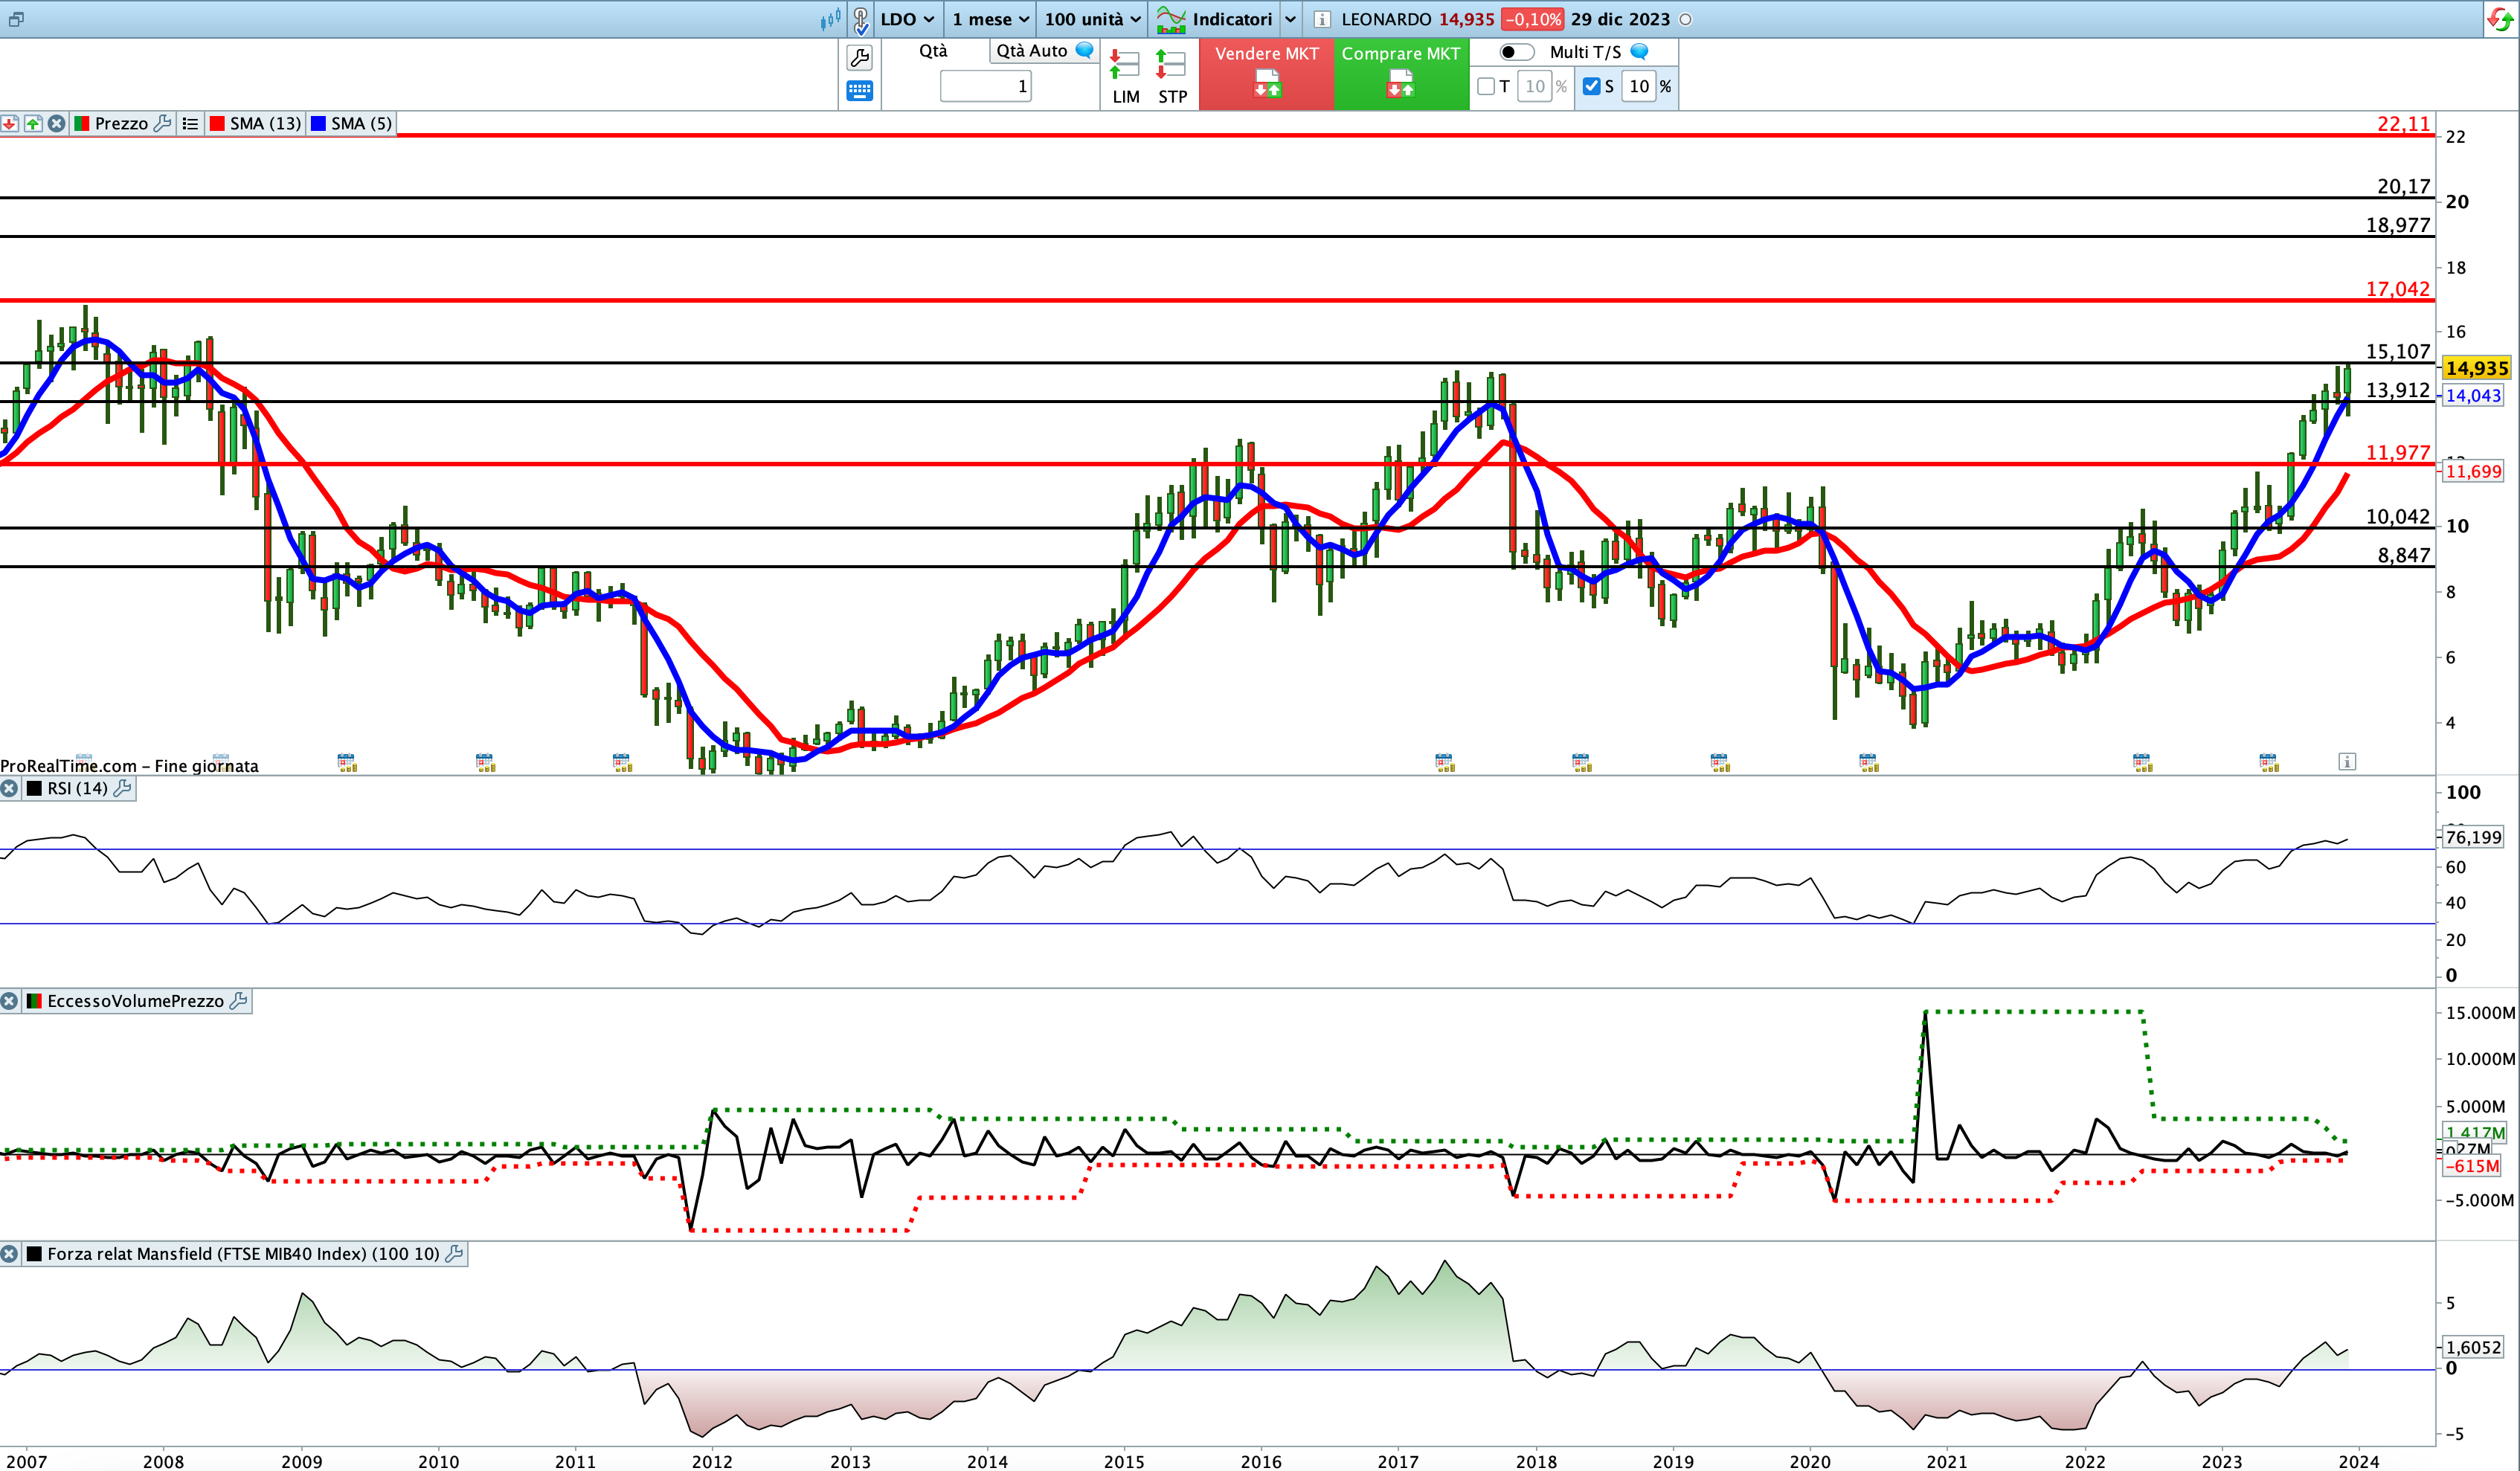Click Vendere MKT sell button
Image resolution: width=2520 pixels, height=1471 pixels.
[x=1266, y=74]
